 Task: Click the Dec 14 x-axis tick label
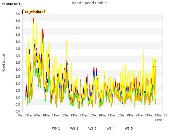78,115
